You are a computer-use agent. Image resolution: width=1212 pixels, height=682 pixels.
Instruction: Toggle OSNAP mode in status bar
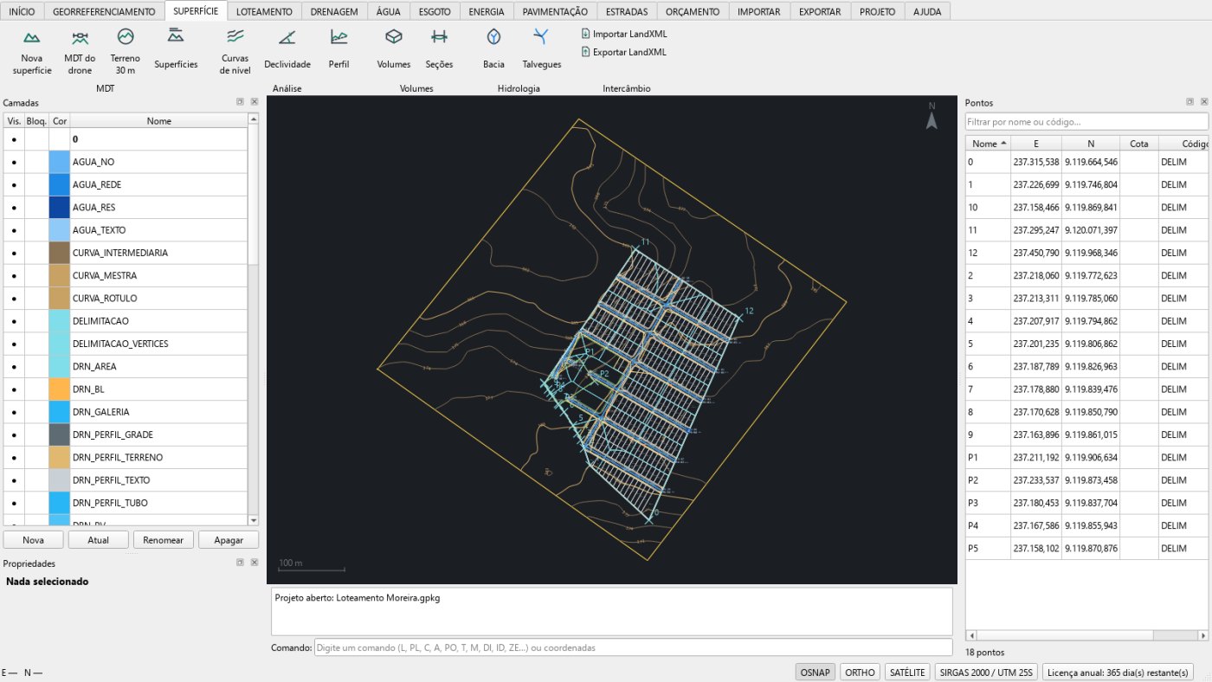(816, 672)
